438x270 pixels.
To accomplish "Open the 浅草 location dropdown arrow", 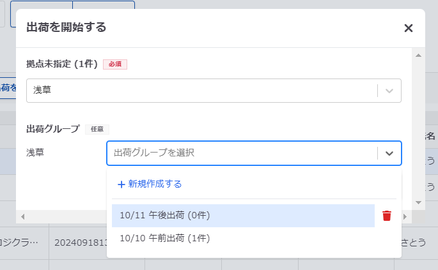I will [x=389, y=91].
